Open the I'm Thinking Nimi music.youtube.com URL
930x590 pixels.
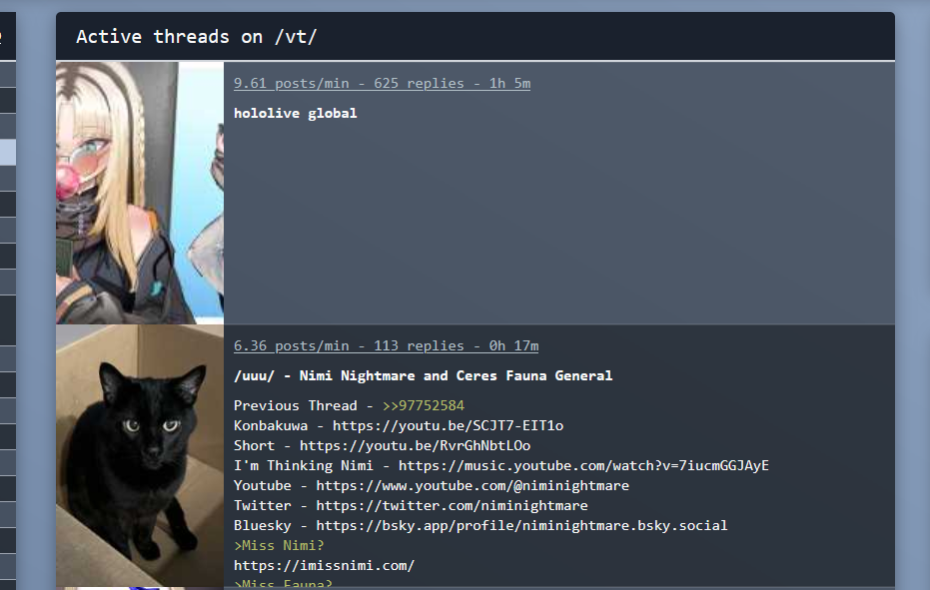[x=583, y=465]
